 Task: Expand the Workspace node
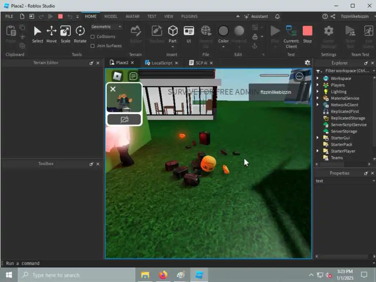click(318, 78)
